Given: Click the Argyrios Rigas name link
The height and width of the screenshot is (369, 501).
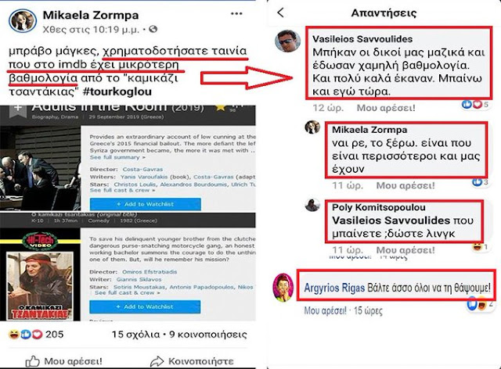Looking at the screenshot, I should [x=334, y=288].
